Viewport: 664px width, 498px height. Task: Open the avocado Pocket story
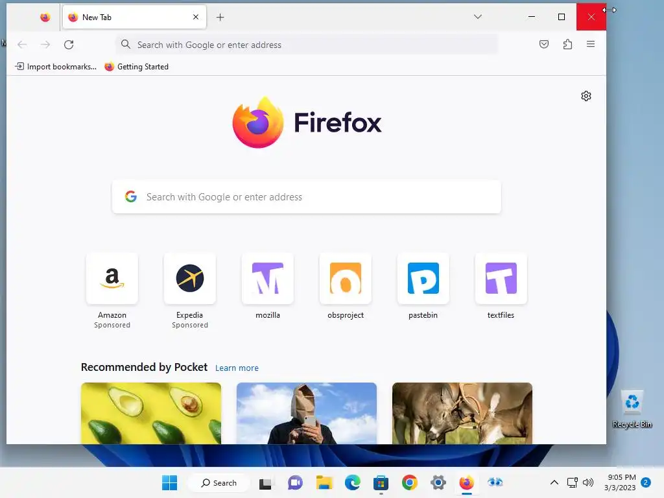click(x=150, y=413)
